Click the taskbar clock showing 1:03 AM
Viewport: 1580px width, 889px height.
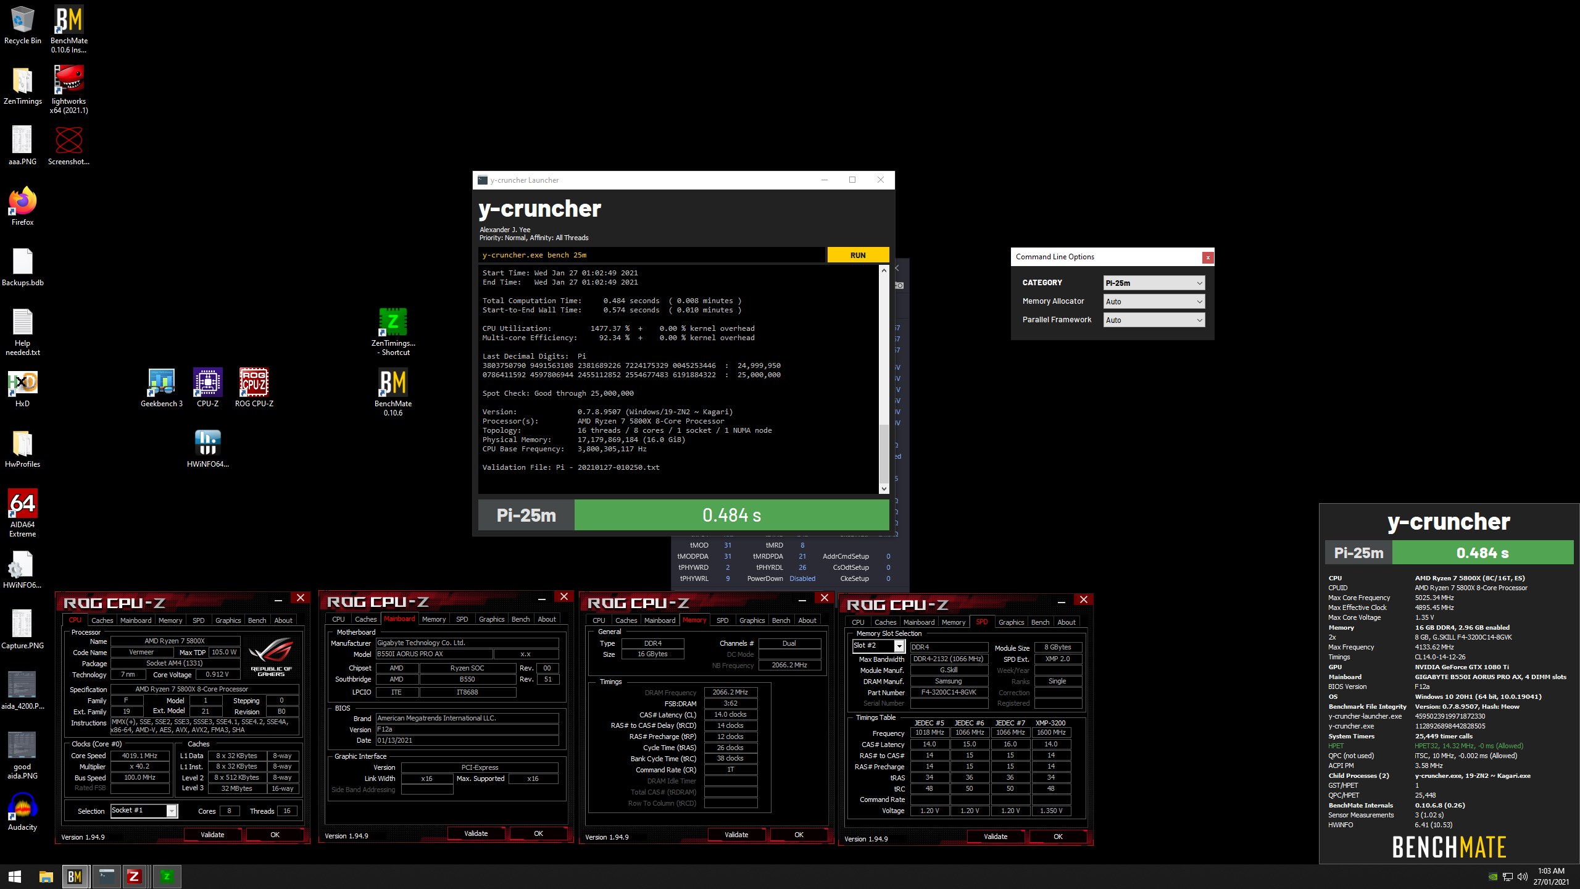pyautogui.click(x=1550, y=877)
